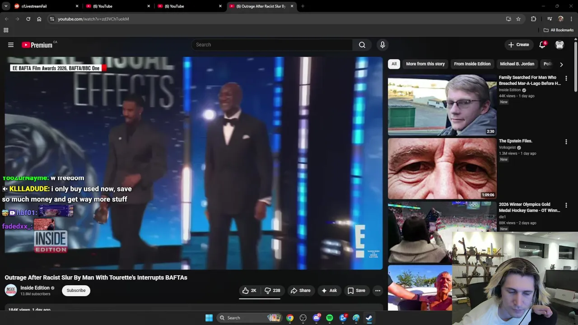Install app icon in address bar
Viewport: 578px width, 325px height.
coord(508,19)
